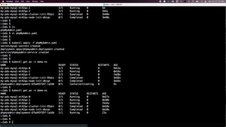Click the age value '6m' in top row
Viewport: 226px width, 127px height.
(x=103, y=8)
